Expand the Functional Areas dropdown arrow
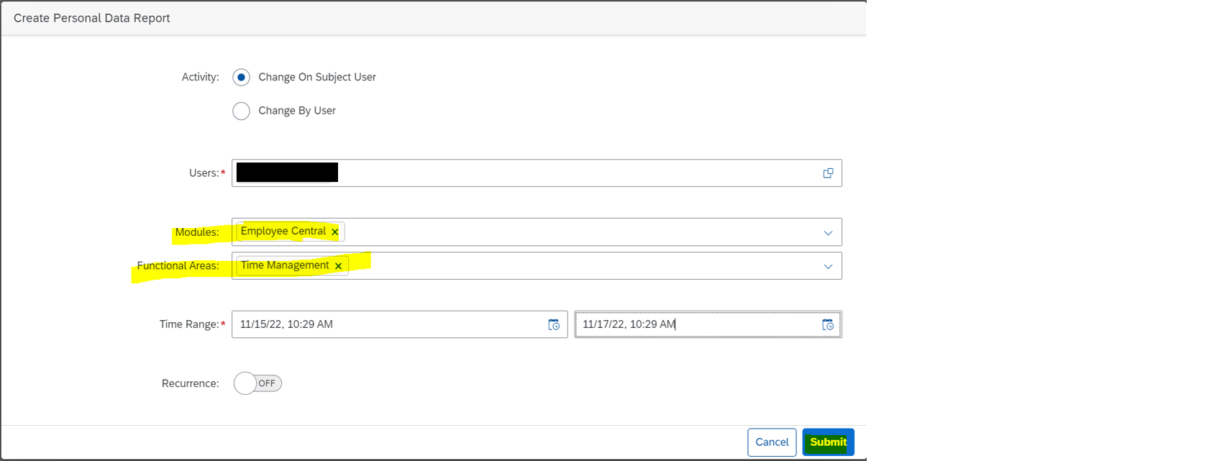 [x=828, y=267]
